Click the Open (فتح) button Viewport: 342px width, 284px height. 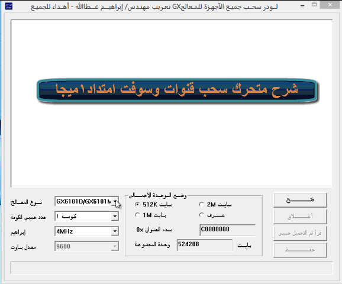[x=300, y=200]
